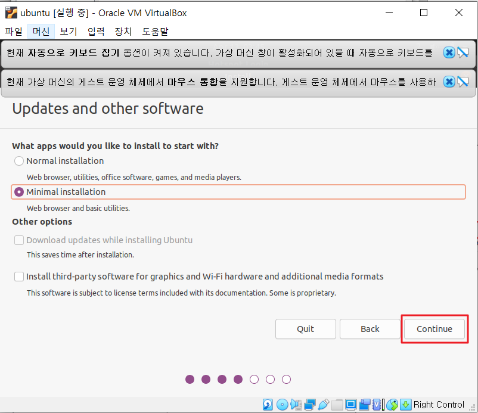Click the CPU virtualization V chip icon
Screen dimensions: 478x413
click(378, 405)
